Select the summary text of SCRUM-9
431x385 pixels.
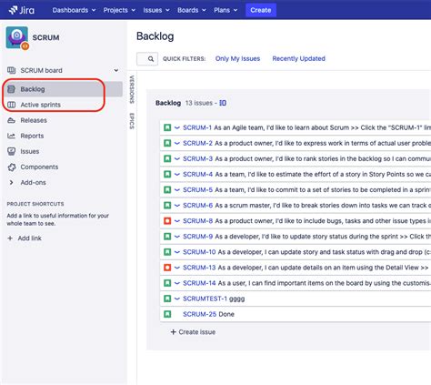coord(323,237)
